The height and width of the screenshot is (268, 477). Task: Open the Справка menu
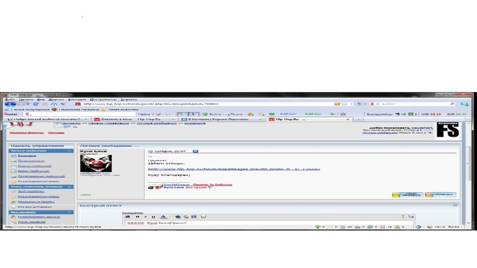coord(129,99)
